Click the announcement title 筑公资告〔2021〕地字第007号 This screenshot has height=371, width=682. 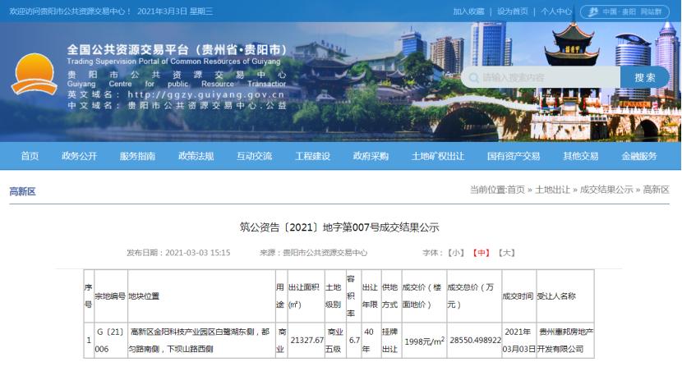coord(339,227)
